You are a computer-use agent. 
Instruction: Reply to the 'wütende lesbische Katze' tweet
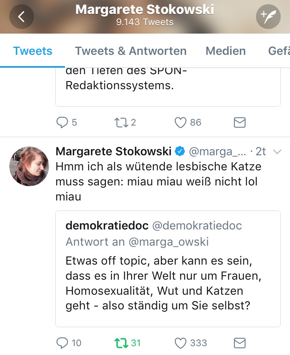click(62, 343)
